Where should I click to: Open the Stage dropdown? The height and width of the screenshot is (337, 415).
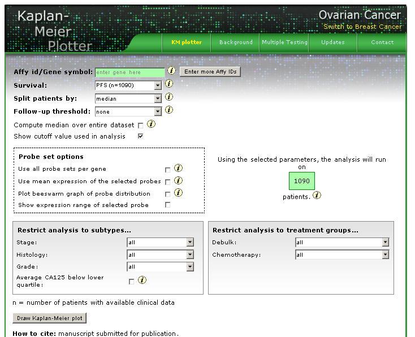tap(161, 242)
